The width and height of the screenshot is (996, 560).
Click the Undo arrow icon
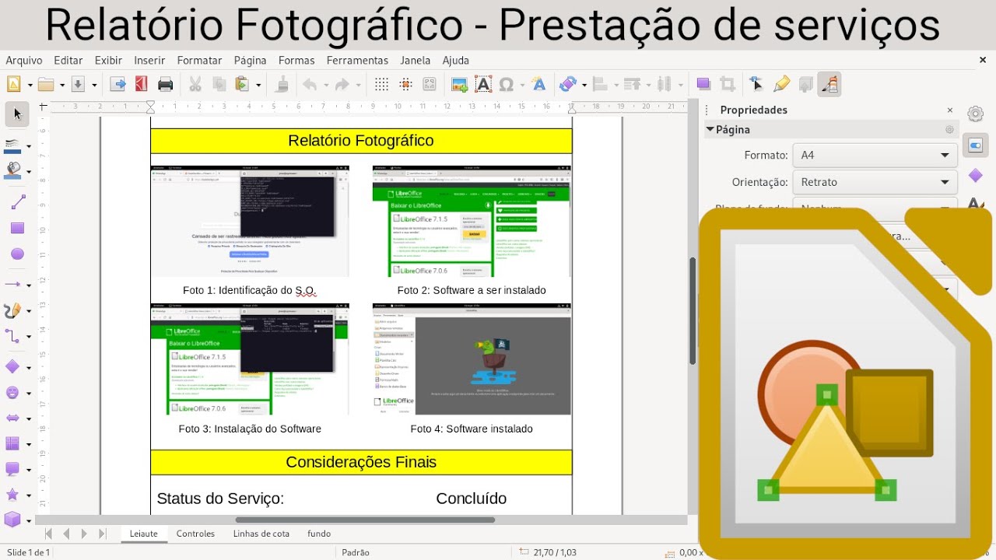pos(310,84)
